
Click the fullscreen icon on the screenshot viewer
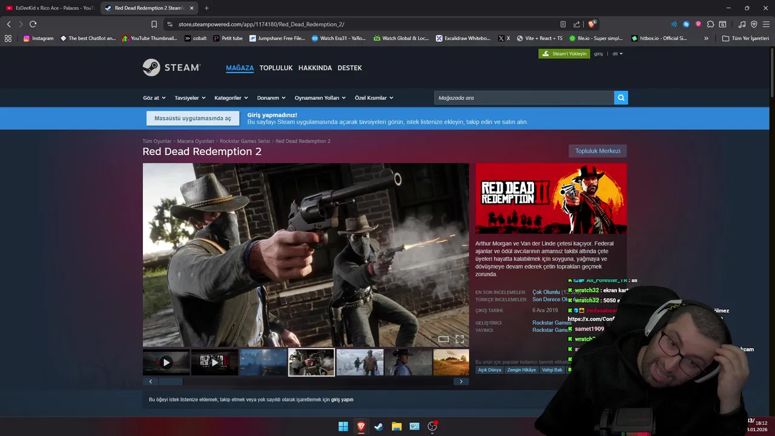click(460, 339)
